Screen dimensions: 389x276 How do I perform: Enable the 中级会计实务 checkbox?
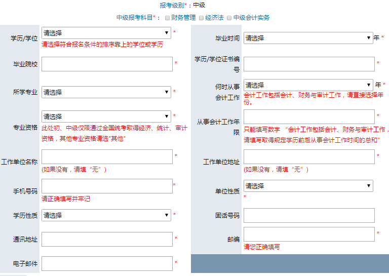[x=229, y=18]
